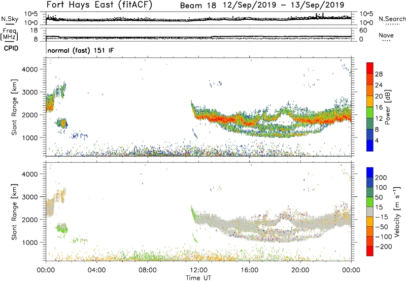Click the green velocity patch near 01:00 at 1600 km

tap(61, 228)
